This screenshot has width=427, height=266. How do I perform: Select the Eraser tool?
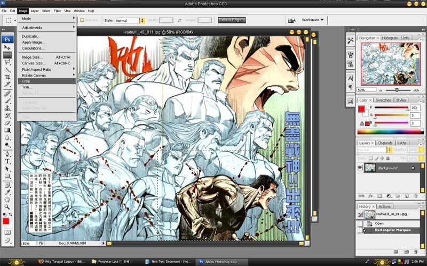point(7,123)
